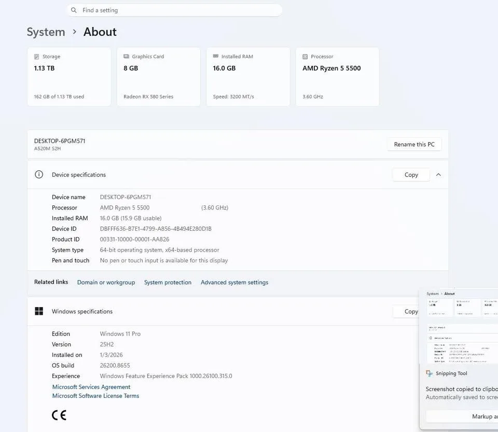The image size is (498, 432).
Task: Collapse Device specifications with chevron
Action: [x=438, y=175]
